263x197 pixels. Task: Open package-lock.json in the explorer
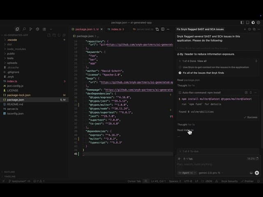[19, 95]
